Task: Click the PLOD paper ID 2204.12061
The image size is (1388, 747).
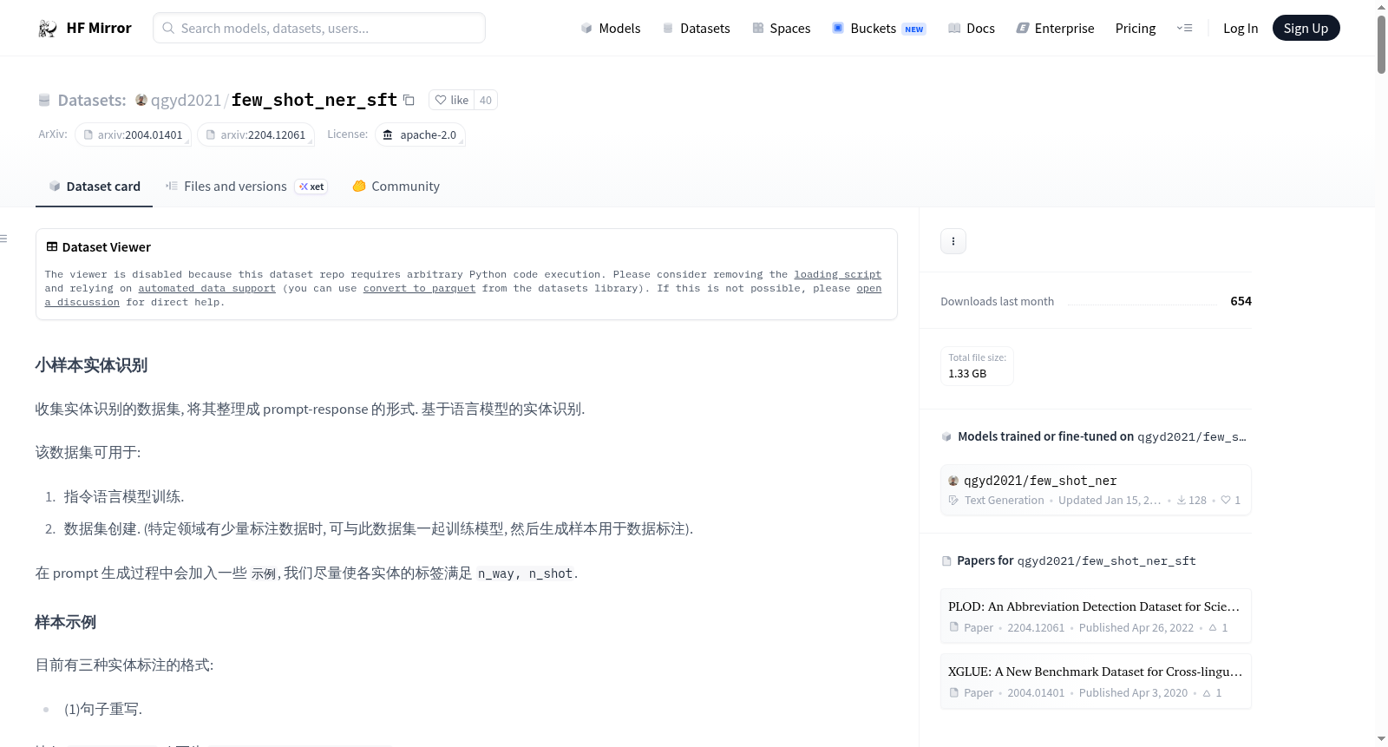Action: 1036,628
